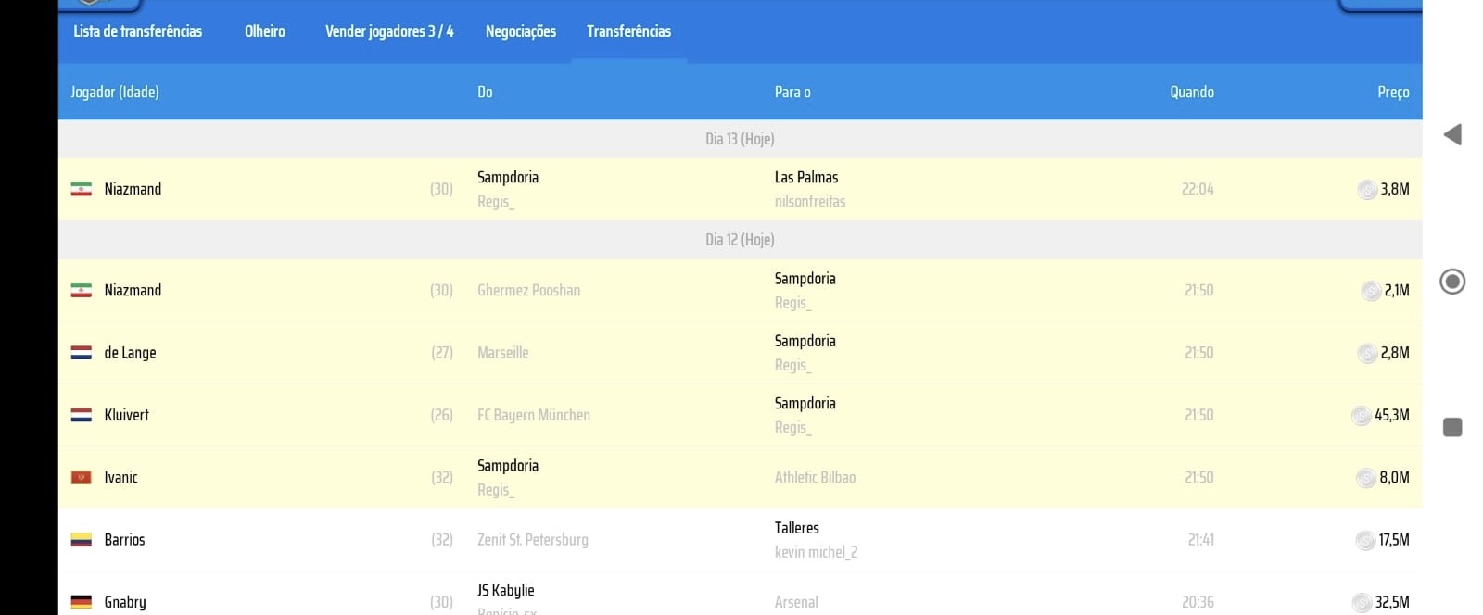Click the Talleres team name
This screenshot has width=1483, height=615.
(x=796, y=528)
